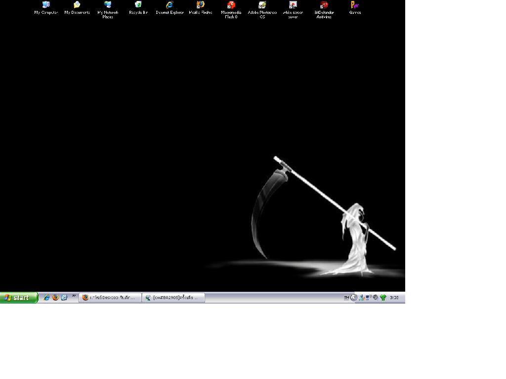Open the TH language bar selector
The width and height of the screenshot is (506, 379).
[346, 298]
